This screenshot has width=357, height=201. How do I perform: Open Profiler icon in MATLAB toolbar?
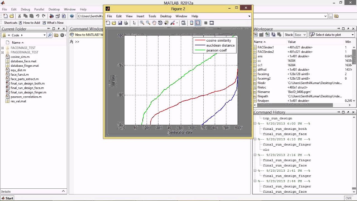(x=64, y=16)
